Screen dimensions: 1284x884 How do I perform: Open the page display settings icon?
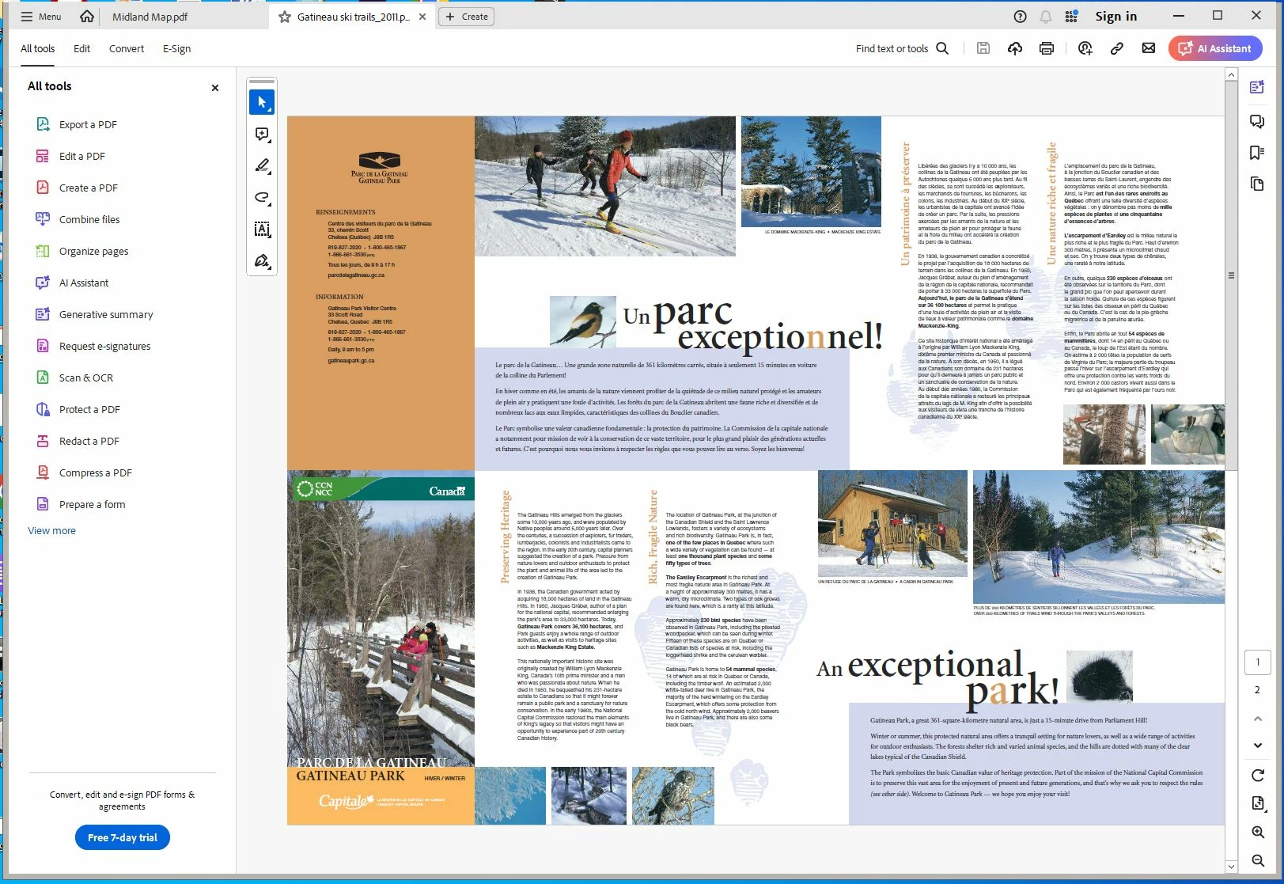pyautogui.click(x=1258, y=803)
